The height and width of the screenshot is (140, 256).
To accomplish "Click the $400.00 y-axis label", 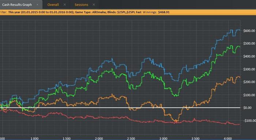I will pos(249,56).
